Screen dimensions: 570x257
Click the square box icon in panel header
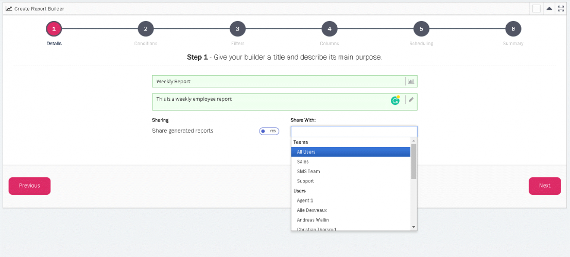[x=537, y=9]
